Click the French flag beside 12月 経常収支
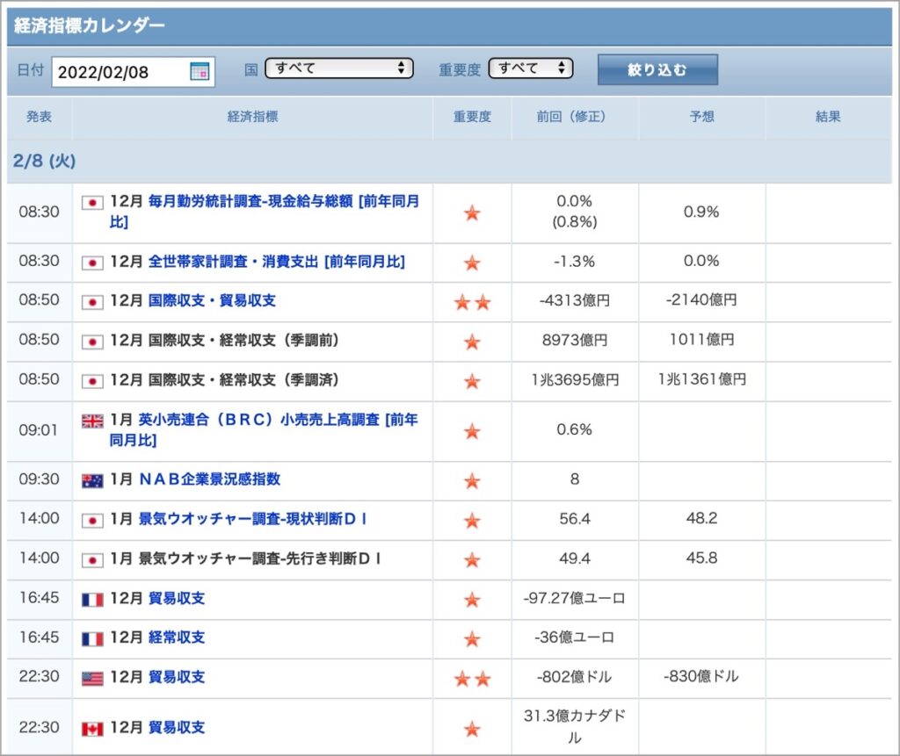Screen dimensions: 900x756 [x=91, y=638]
